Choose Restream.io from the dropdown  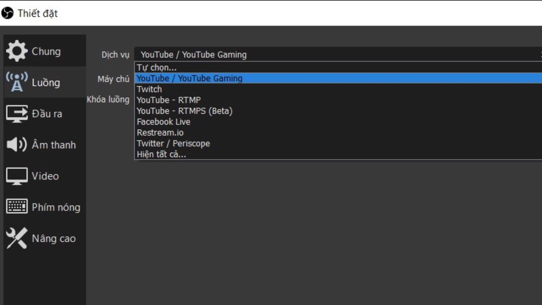click(159, 132)
